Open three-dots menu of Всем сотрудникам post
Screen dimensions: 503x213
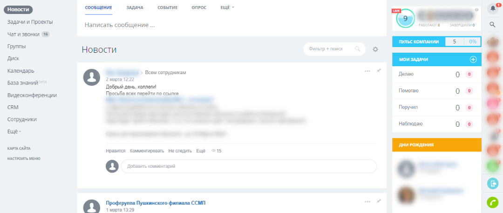(367, 71)
